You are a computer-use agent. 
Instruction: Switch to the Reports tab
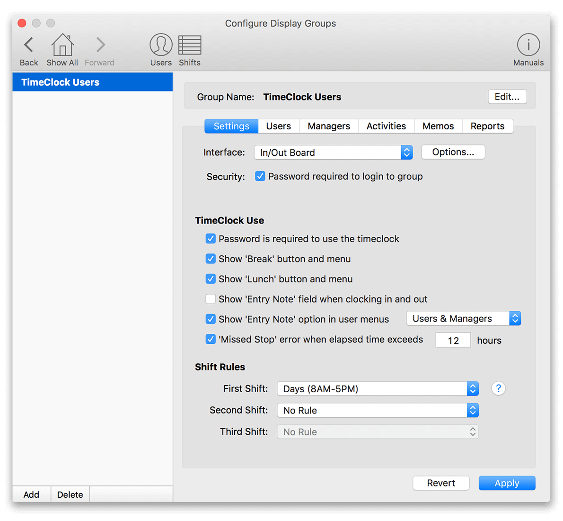(488, 126)
